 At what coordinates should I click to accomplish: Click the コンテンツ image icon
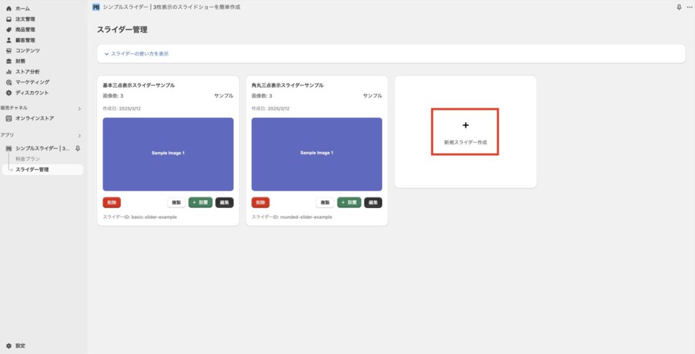coord(8,51)
